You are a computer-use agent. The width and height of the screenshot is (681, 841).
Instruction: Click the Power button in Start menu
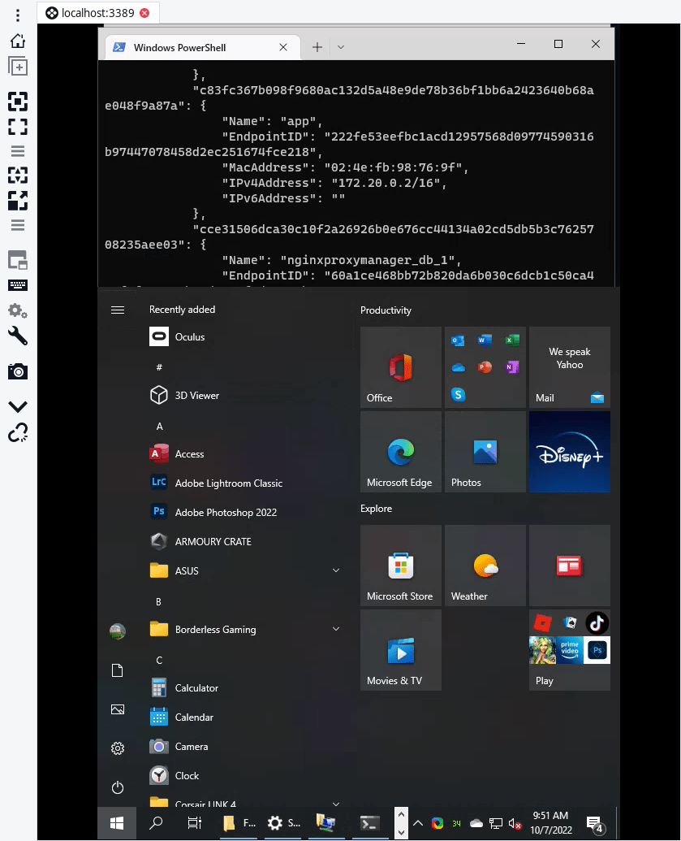tap(118, 787)
